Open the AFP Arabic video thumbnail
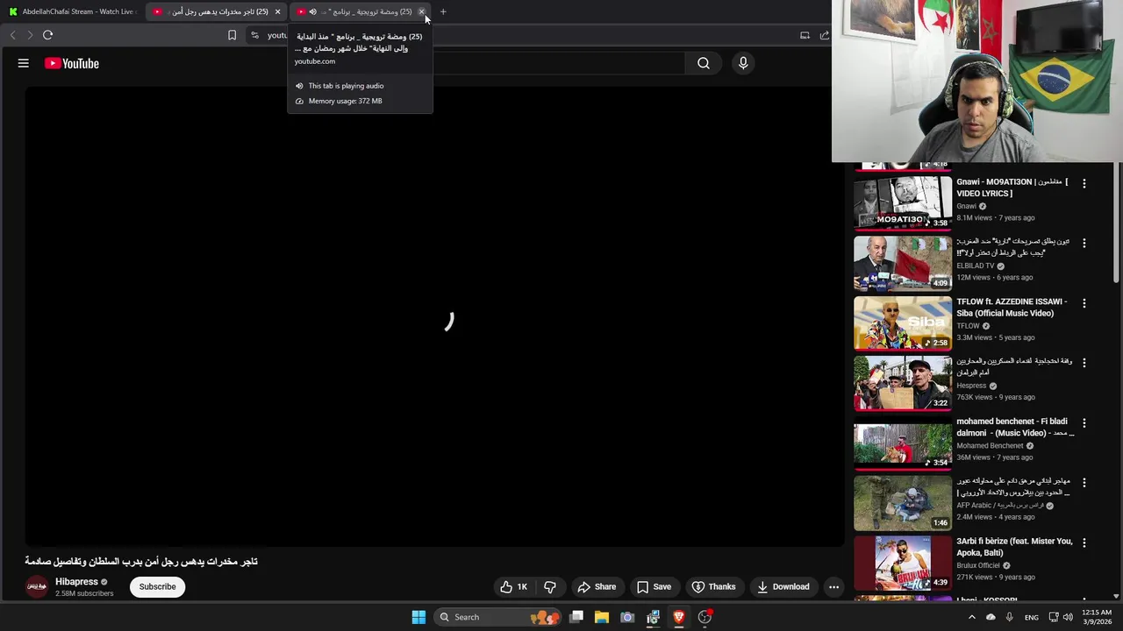Image resolution: width=1123 pixels, height=631 pixels. point(903,503)
